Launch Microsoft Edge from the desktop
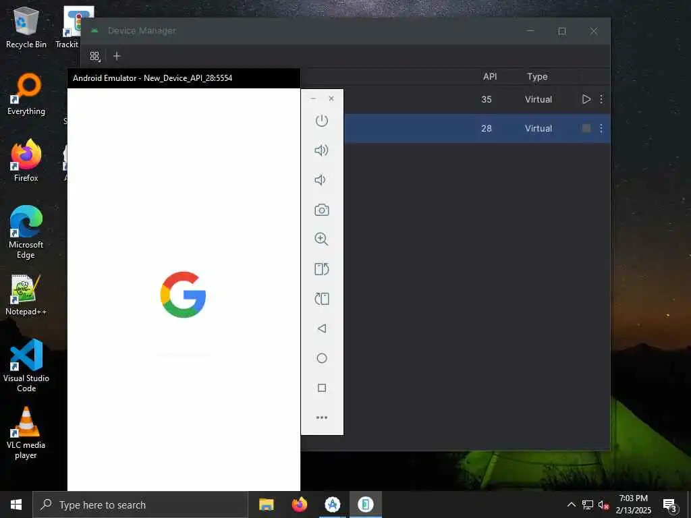Screen dimensions: 691x518 coord(26,232)
